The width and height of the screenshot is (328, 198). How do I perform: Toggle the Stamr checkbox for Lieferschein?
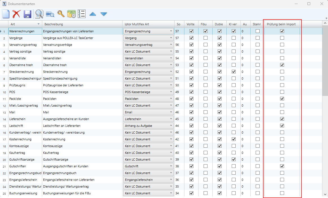tap(258, 119)
